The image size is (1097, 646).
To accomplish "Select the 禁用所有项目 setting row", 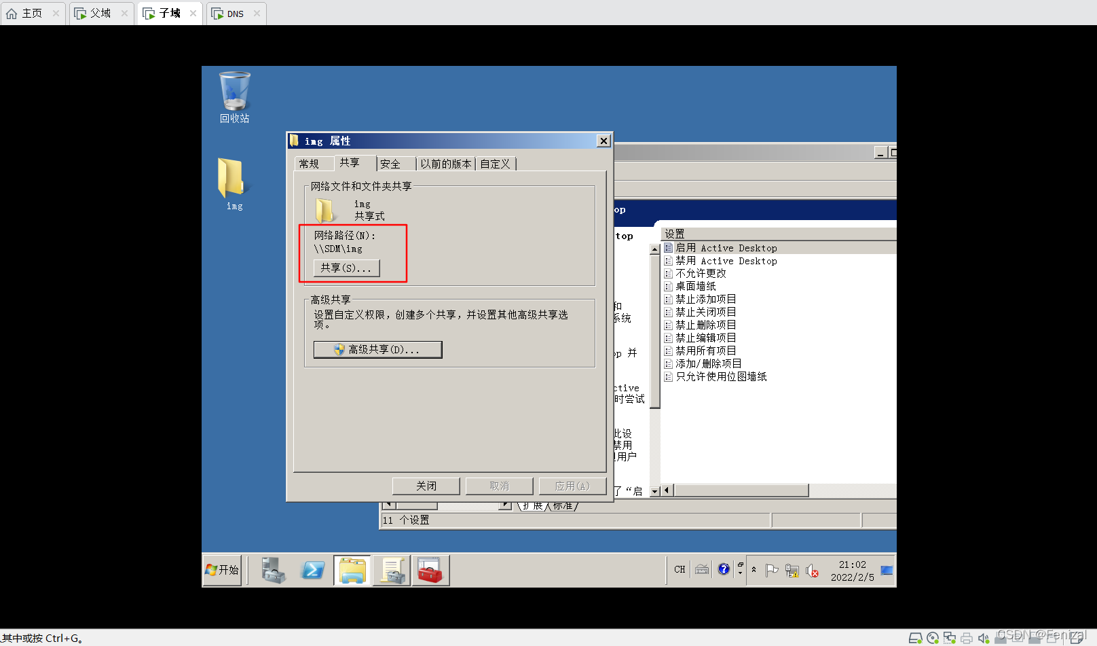I will (x=779, y=351).
